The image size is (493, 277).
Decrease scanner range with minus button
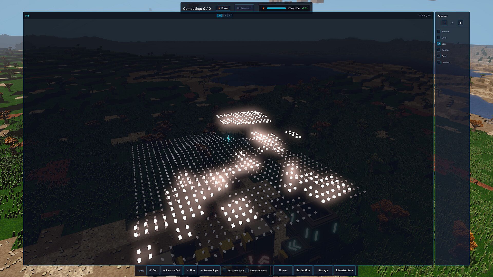click(444, 23)
